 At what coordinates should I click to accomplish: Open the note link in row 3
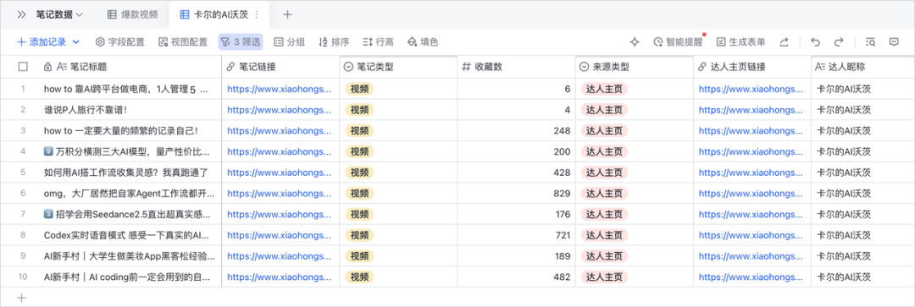click(x=279, y=131)
